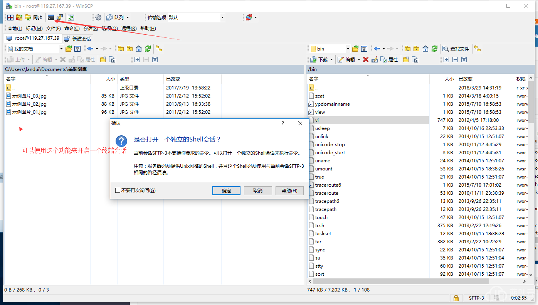Open the 下载 download dropdown arrow
Image resolution: width=538 pixels, height=305 pixels.
[331, 59]
